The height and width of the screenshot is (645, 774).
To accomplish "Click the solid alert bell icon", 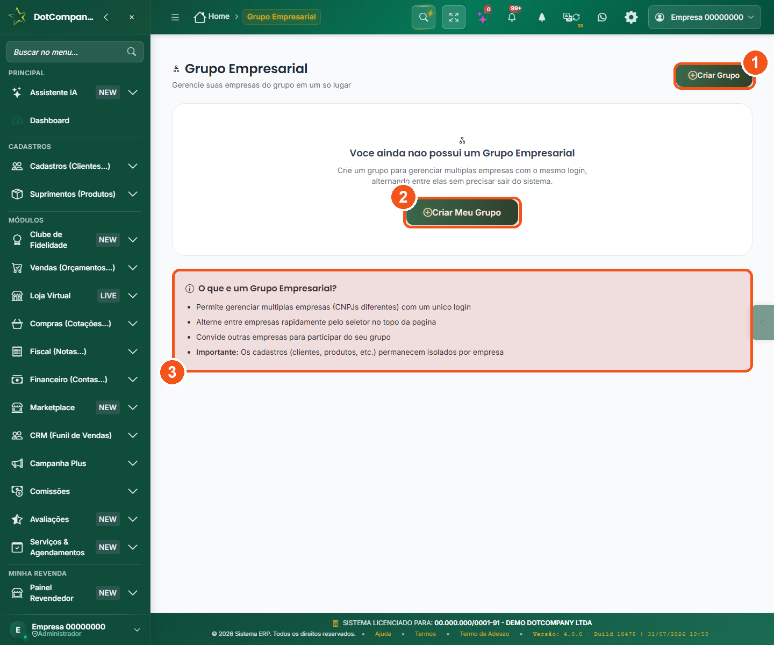I will [x=542, y=17].
